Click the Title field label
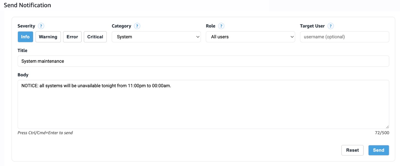Image resolution: width=400 pixels, height=166 pixels. click(22, 50)
